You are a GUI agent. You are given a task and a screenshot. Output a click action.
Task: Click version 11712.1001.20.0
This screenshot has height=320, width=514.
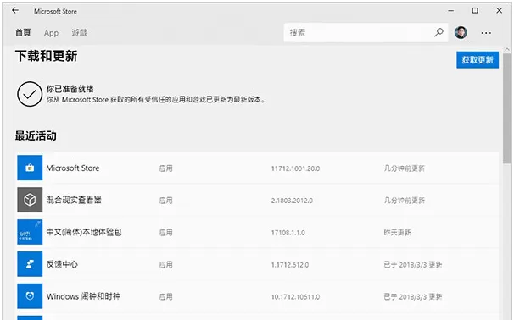(295, 168)
